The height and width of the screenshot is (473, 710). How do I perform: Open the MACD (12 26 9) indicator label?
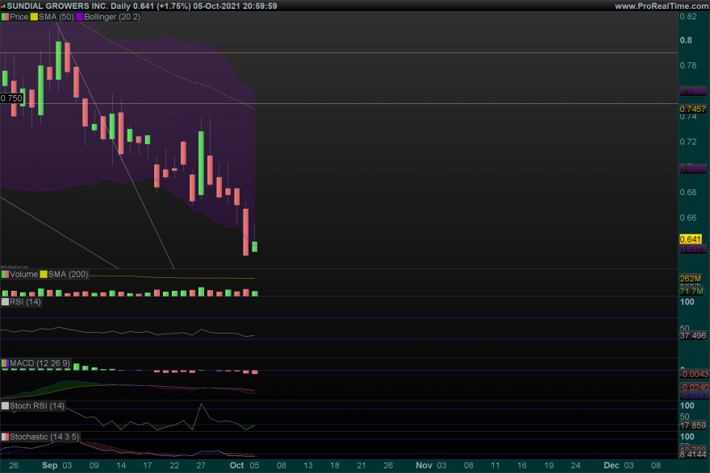(x=40, y=363)
